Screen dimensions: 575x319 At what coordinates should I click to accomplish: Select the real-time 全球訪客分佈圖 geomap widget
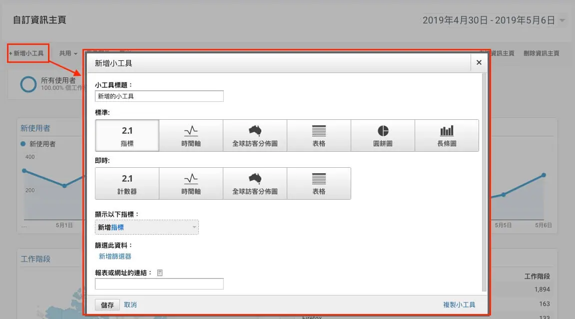coord(255,184)
